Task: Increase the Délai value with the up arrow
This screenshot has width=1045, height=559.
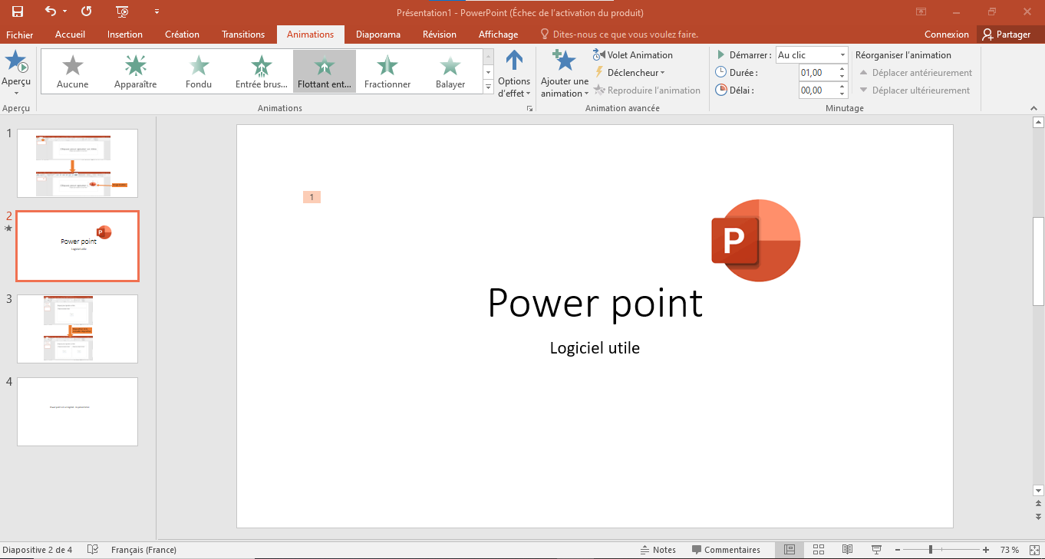Action: (x=843, y=87)
